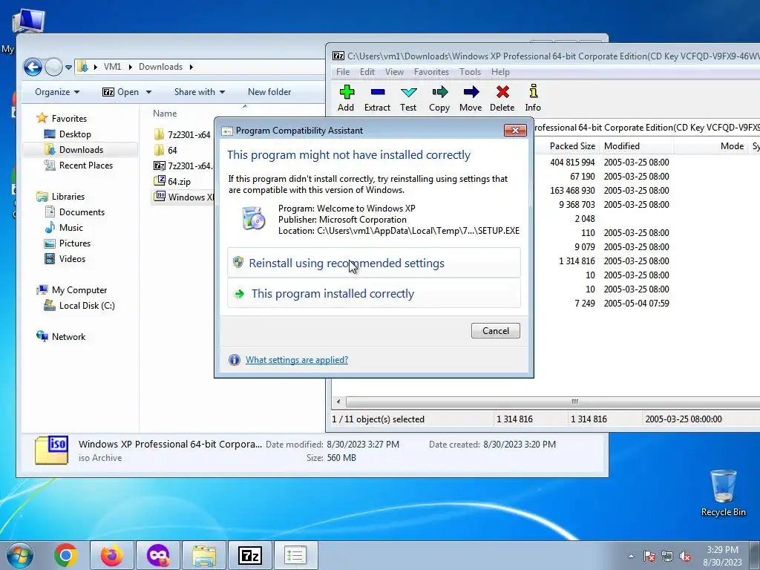Expand the arrow after VM1 in address bar
The height and width of the screenshot is (570, 760).
click(131, 67)
